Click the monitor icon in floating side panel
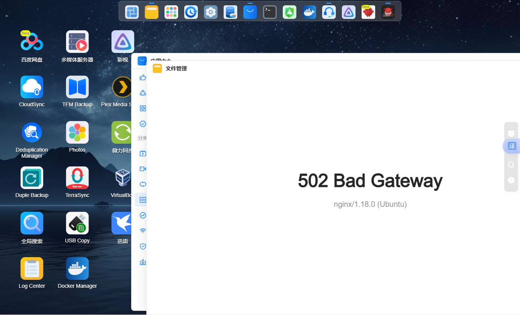Viewport: 520px width, 315px height. pyautogui.click(x=511, y=133)
